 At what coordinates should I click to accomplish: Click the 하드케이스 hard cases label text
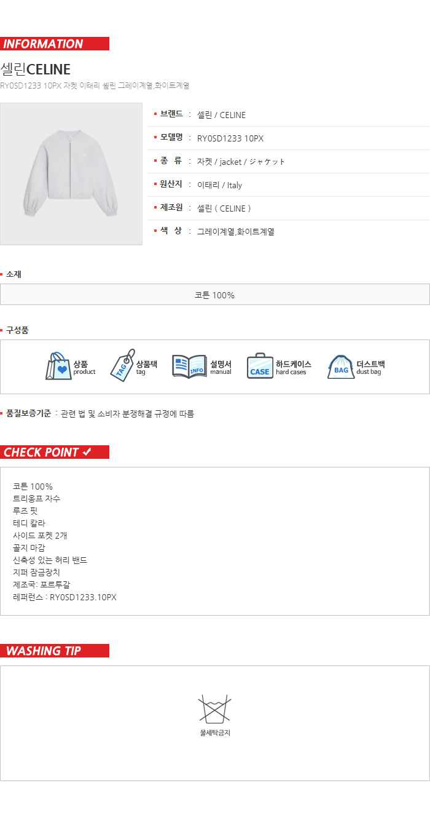click(294, 367)
